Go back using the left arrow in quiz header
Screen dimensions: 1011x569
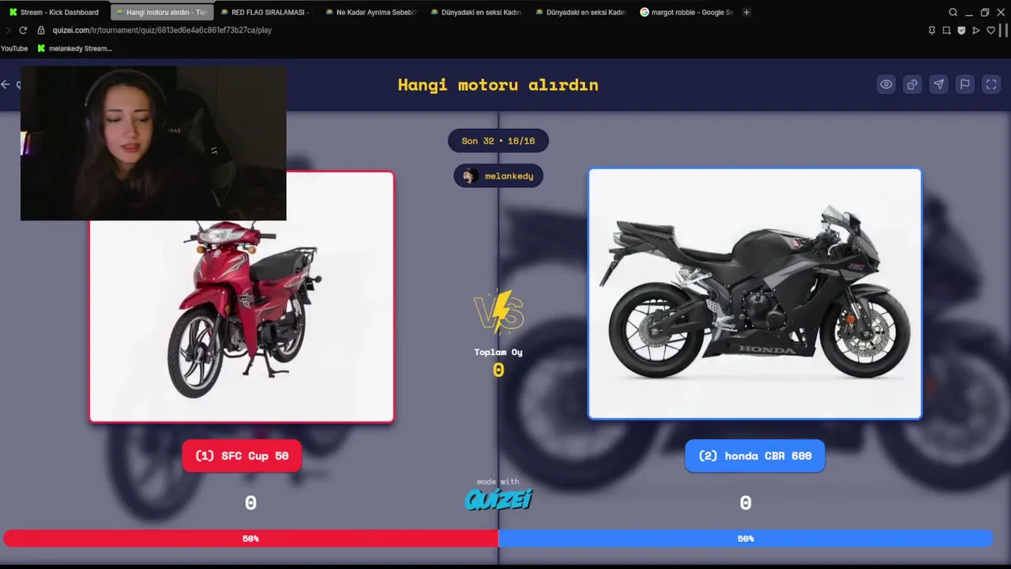click(6, 85)
